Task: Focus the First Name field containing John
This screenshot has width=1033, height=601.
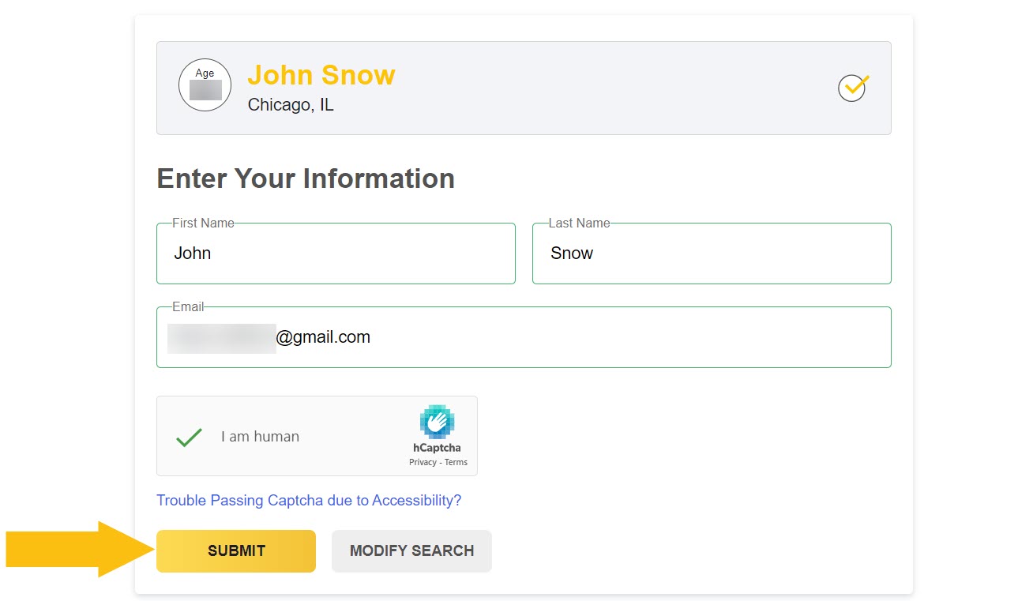Action: (336, 254)
